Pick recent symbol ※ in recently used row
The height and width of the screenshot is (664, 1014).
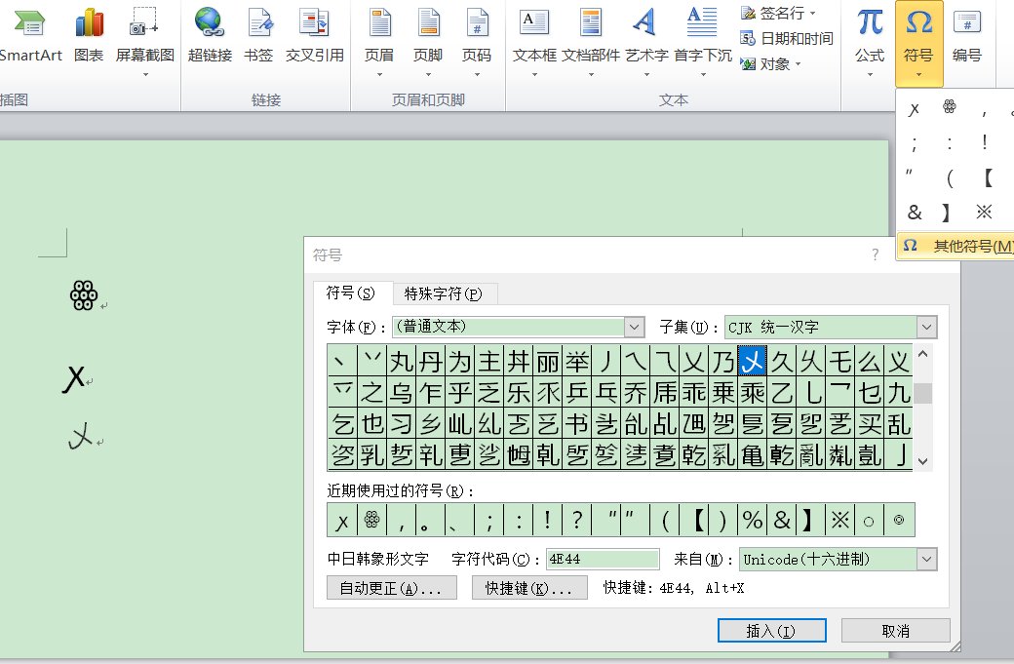coord(839,520)
